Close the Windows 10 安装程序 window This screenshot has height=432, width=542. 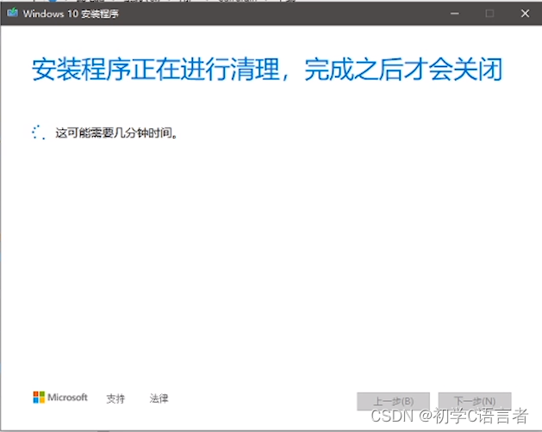click(525, 14)
